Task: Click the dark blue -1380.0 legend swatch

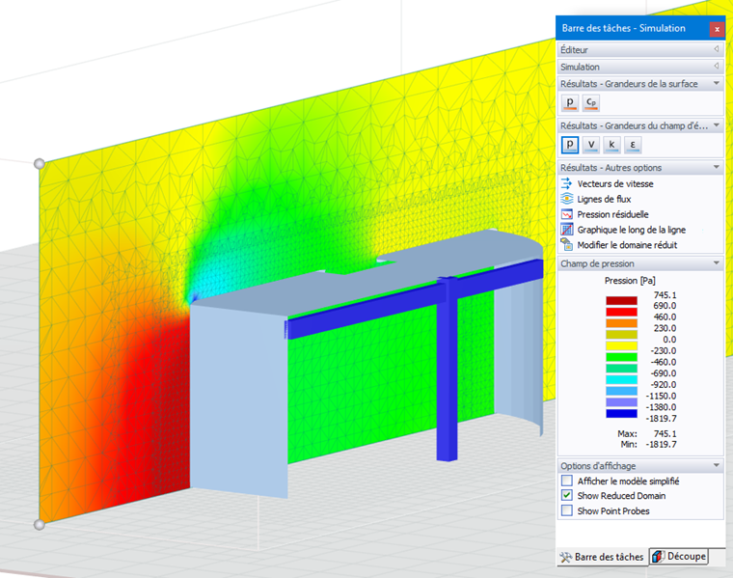Action: pos(621,413)
